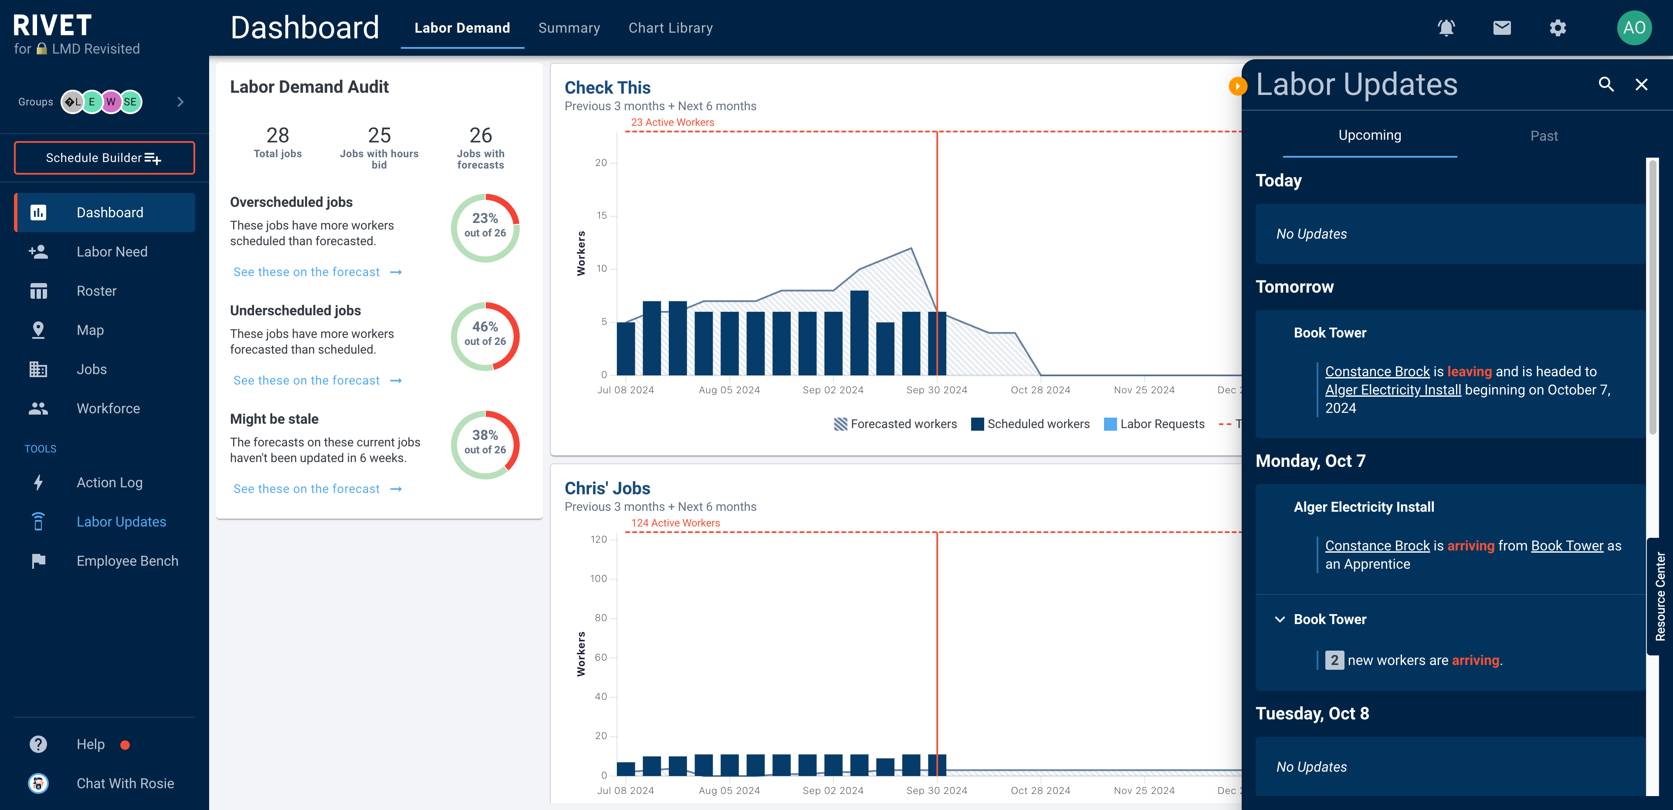Expand the Groups chevron arrow
The image size is (1673, 810).
tap(180, 102)
